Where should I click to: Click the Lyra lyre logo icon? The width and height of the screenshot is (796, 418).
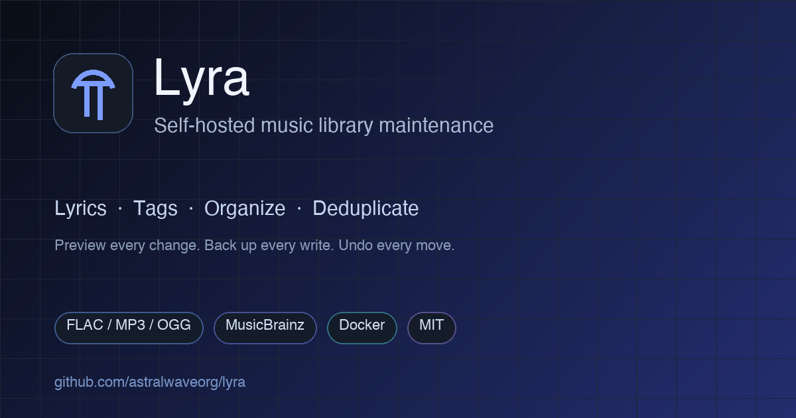coord(93,93)
